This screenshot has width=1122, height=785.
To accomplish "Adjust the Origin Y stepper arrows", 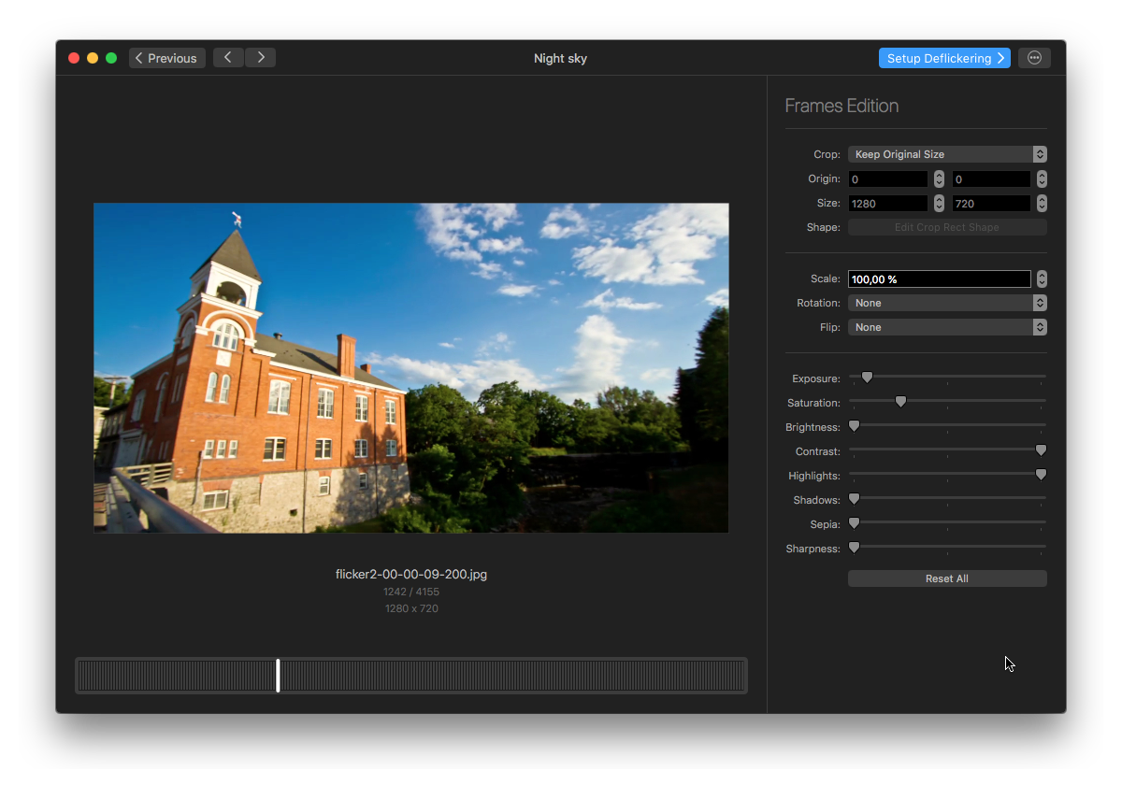I will click(1042, 178).
